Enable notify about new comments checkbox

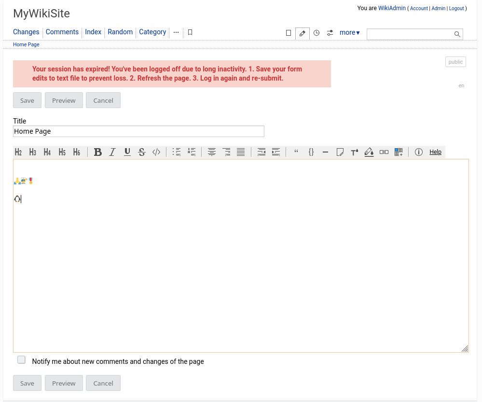click(x=21, y=360)
